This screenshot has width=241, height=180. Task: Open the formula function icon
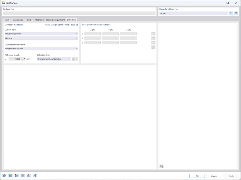click(x=35, y=176)
